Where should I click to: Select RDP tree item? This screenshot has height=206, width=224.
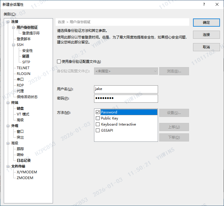[x=20, y=85]
